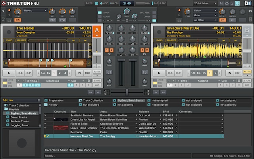This screenshot has width=254, height=159.
Task: Click the crossfader handle
Action: click(x=127, y=92)
